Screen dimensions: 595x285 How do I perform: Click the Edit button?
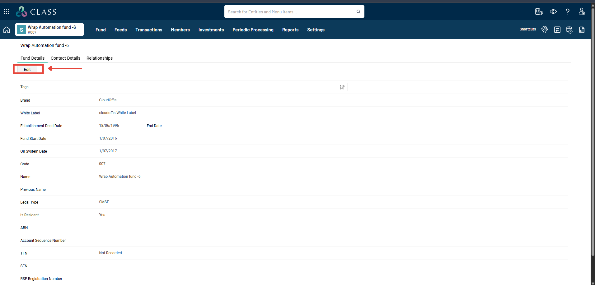(27, 69)
